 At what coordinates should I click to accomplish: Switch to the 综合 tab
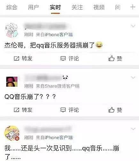[x=12, y=7]
